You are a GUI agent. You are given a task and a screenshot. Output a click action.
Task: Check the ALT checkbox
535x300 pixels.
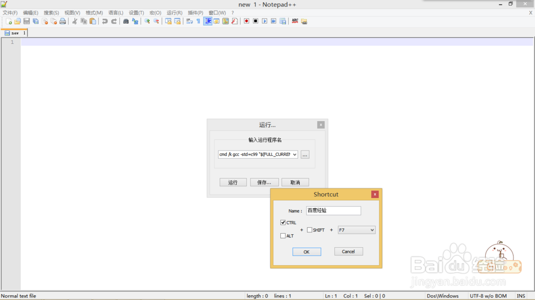click(283, 236)
